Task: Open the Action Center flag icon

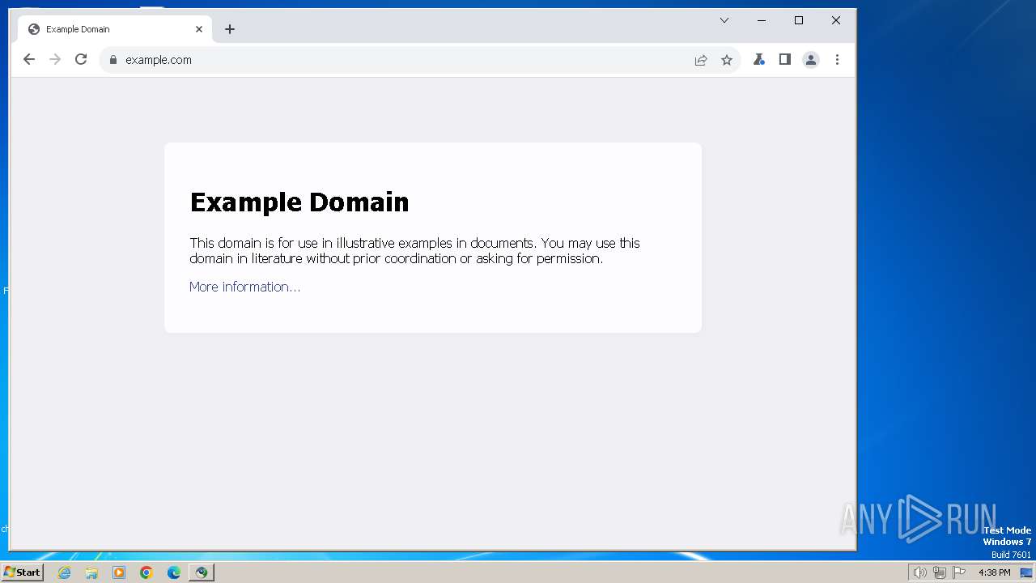Action: coord(959,572)
